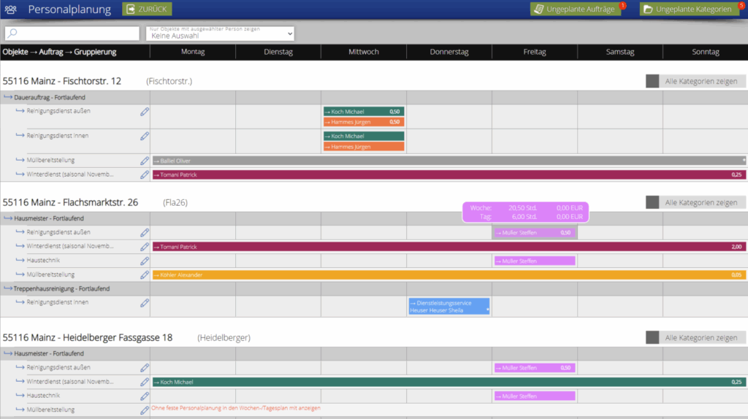This screenshot has height=419, width=748.
Task: Expand Treppenhausreinigung - Fortlaufend group
Action: [57, 288]
